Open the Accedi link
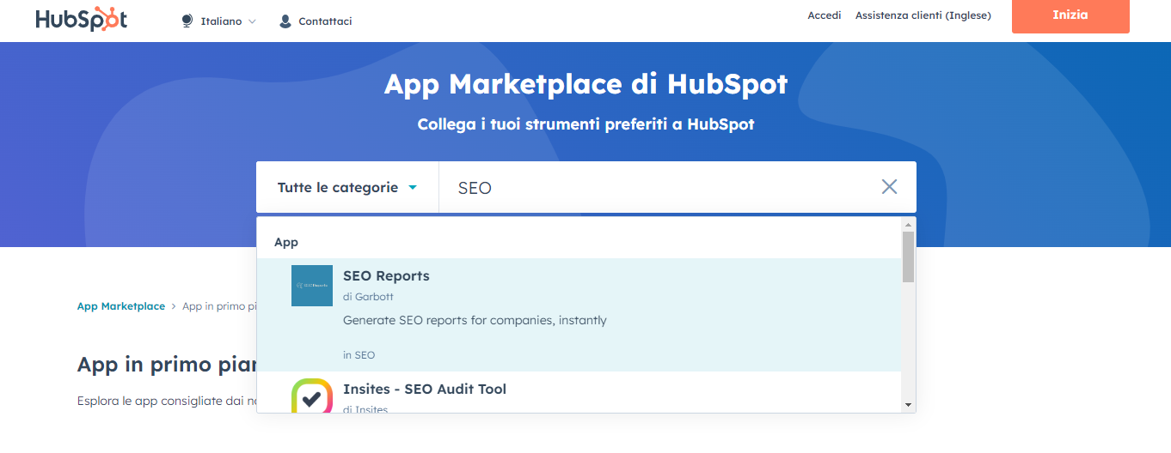This screenshot has height=453, width=1171. (x=825, y=15)
